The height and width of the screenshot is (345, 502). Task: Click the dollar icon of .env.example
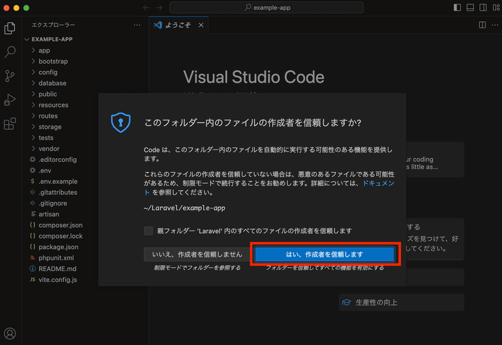(33, 181)
